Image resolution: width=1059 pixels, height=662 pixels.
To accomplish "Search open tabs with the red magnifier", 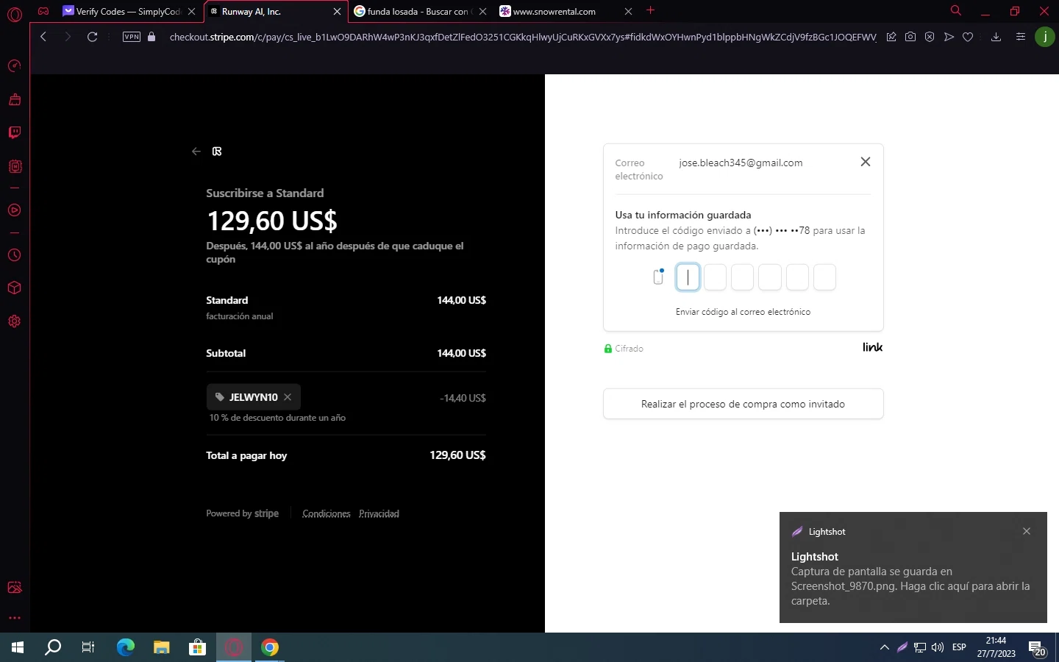I will 955,11.
